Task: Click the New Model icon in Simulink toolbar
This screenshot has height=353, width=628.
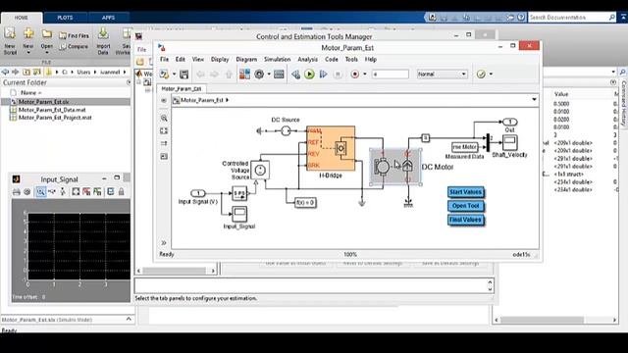Action: point(164,75)
